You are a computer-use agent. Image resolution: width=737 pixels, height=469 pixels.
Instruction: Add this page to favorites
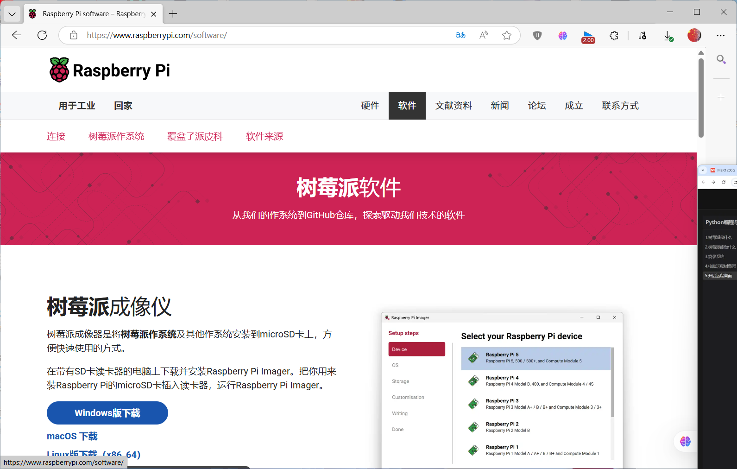[x=507, y=35]
